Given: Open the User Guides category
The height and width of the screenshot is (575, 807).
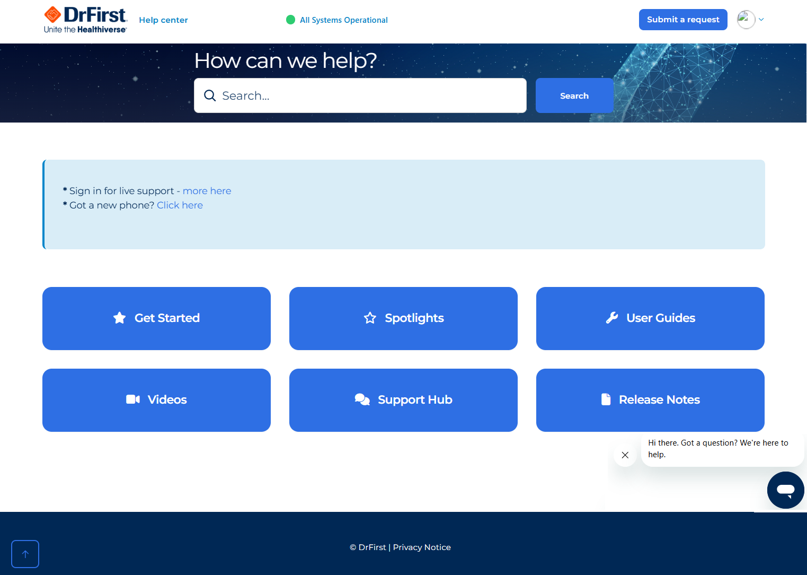Looking at the screenshot, I should tap(650, 318).
